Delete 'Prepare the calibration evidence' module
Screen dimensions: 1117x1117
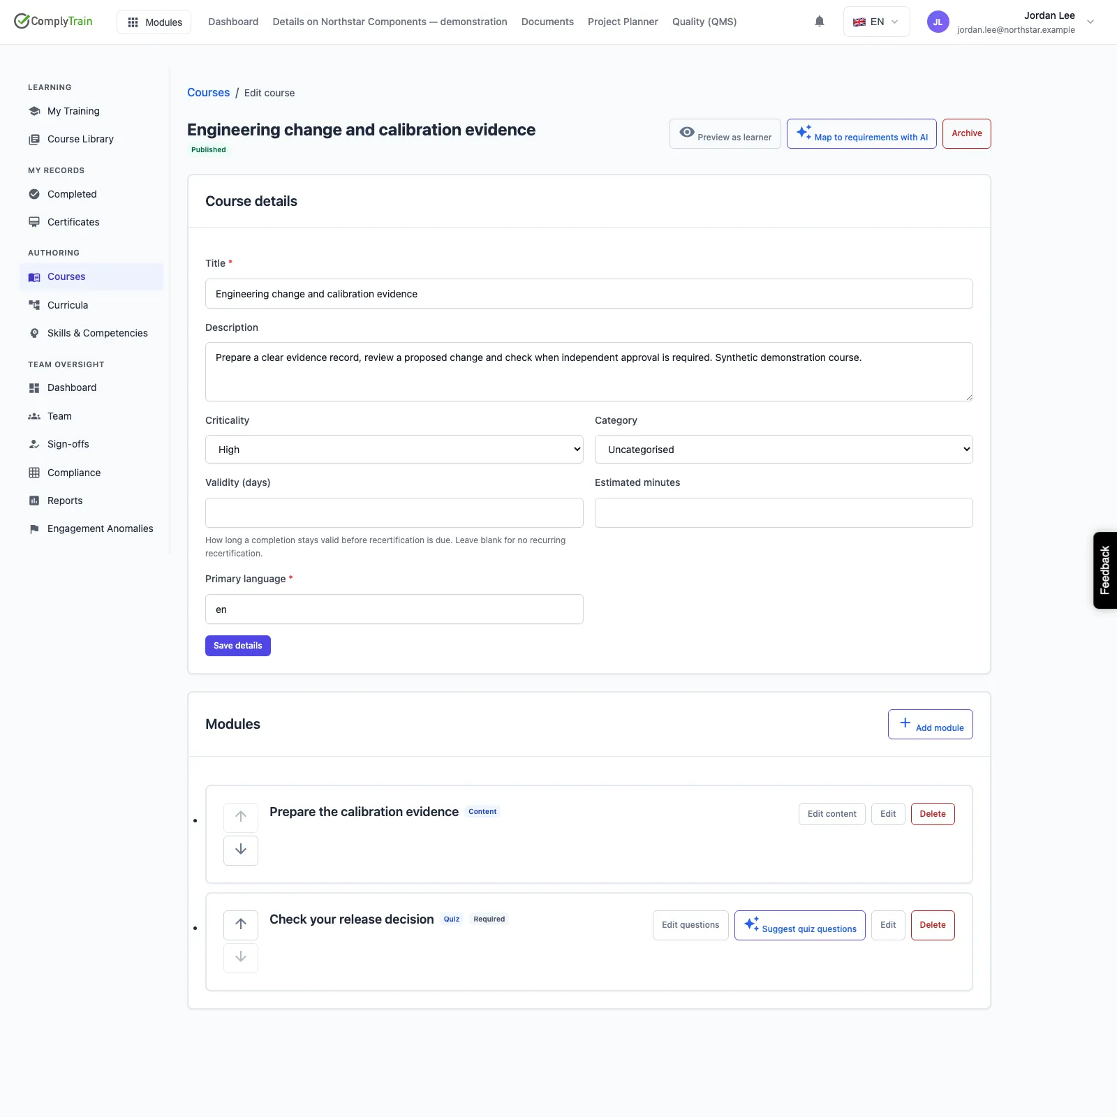coord(933,814)
